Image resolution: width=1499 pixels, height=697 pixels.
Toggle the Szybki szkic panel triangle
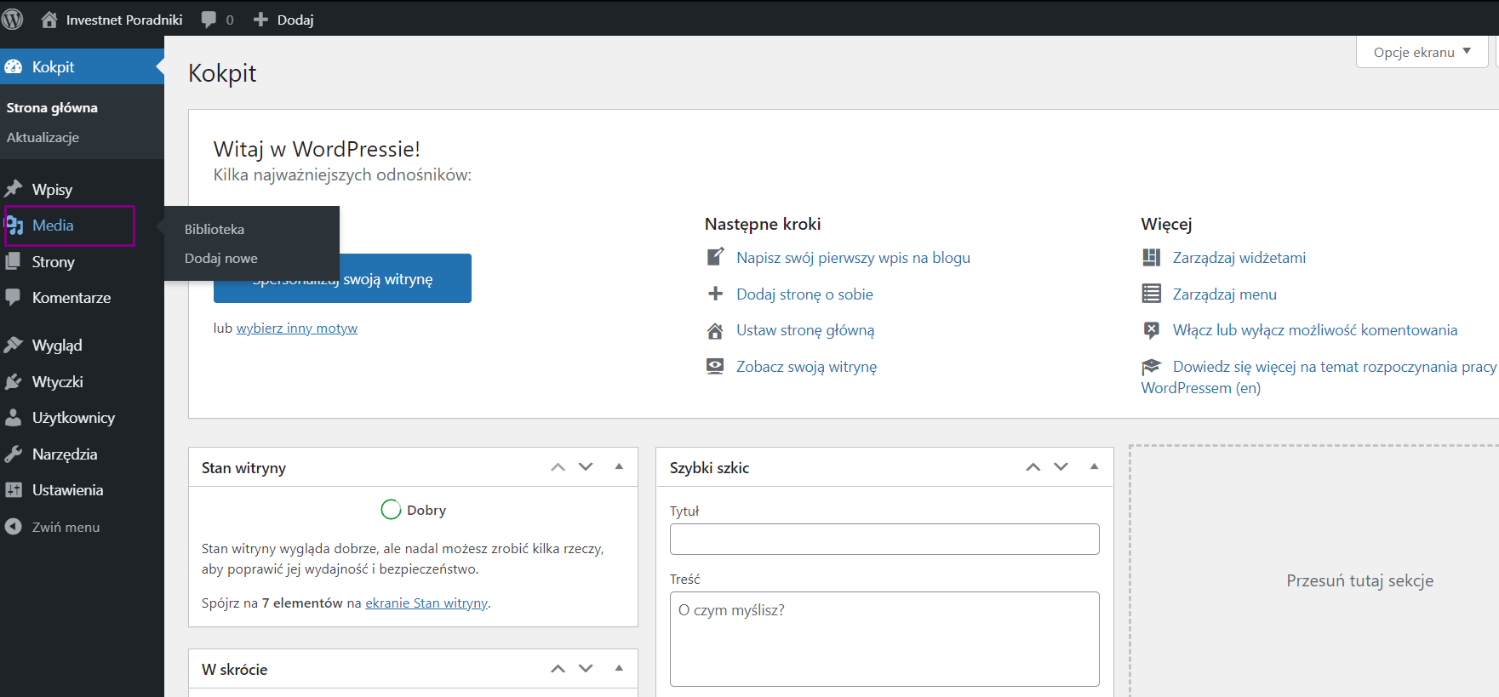1094,467
